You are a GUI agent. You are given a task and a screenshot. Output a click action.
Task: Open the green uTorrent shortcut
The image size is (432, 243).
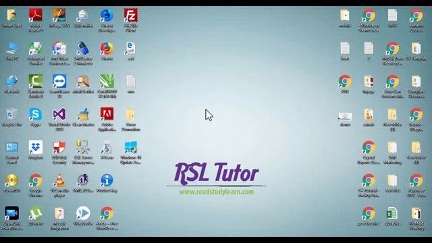[x=36, y=213]
